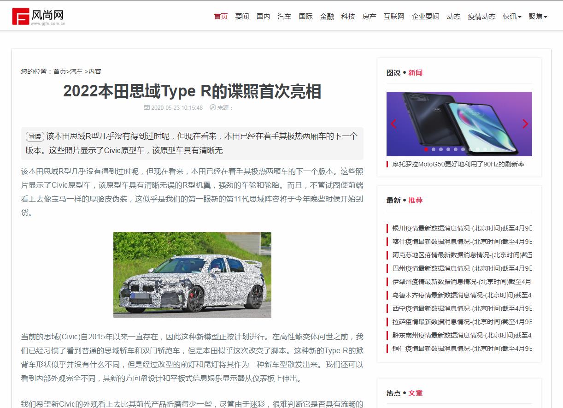
Task: Open the 快讯 dropdown menu
Action: coord(512,17)
